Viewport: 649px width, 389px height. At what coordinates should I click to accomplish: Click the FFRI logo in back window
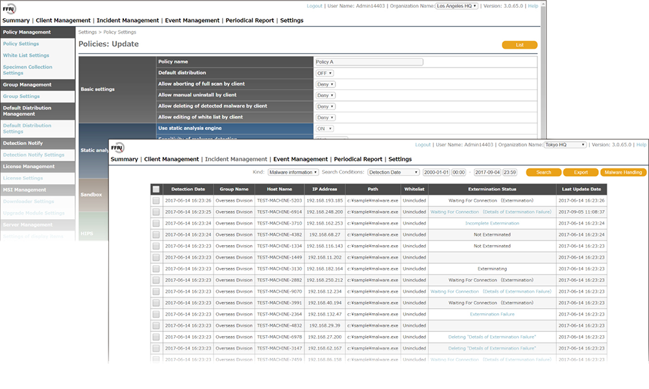coord(9,8)
